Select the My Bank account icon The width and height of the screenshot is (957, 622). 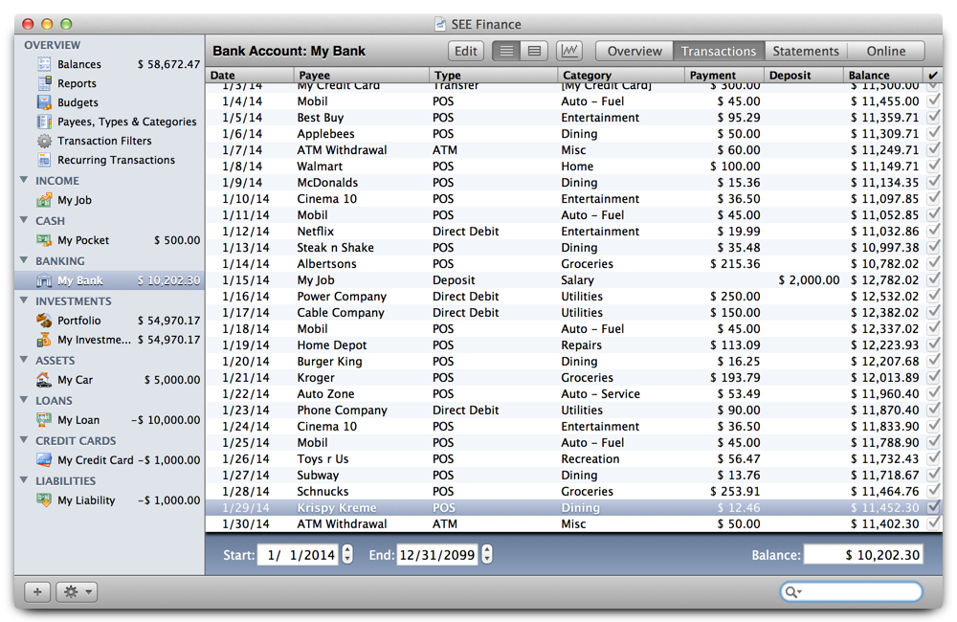coord(42,280)
